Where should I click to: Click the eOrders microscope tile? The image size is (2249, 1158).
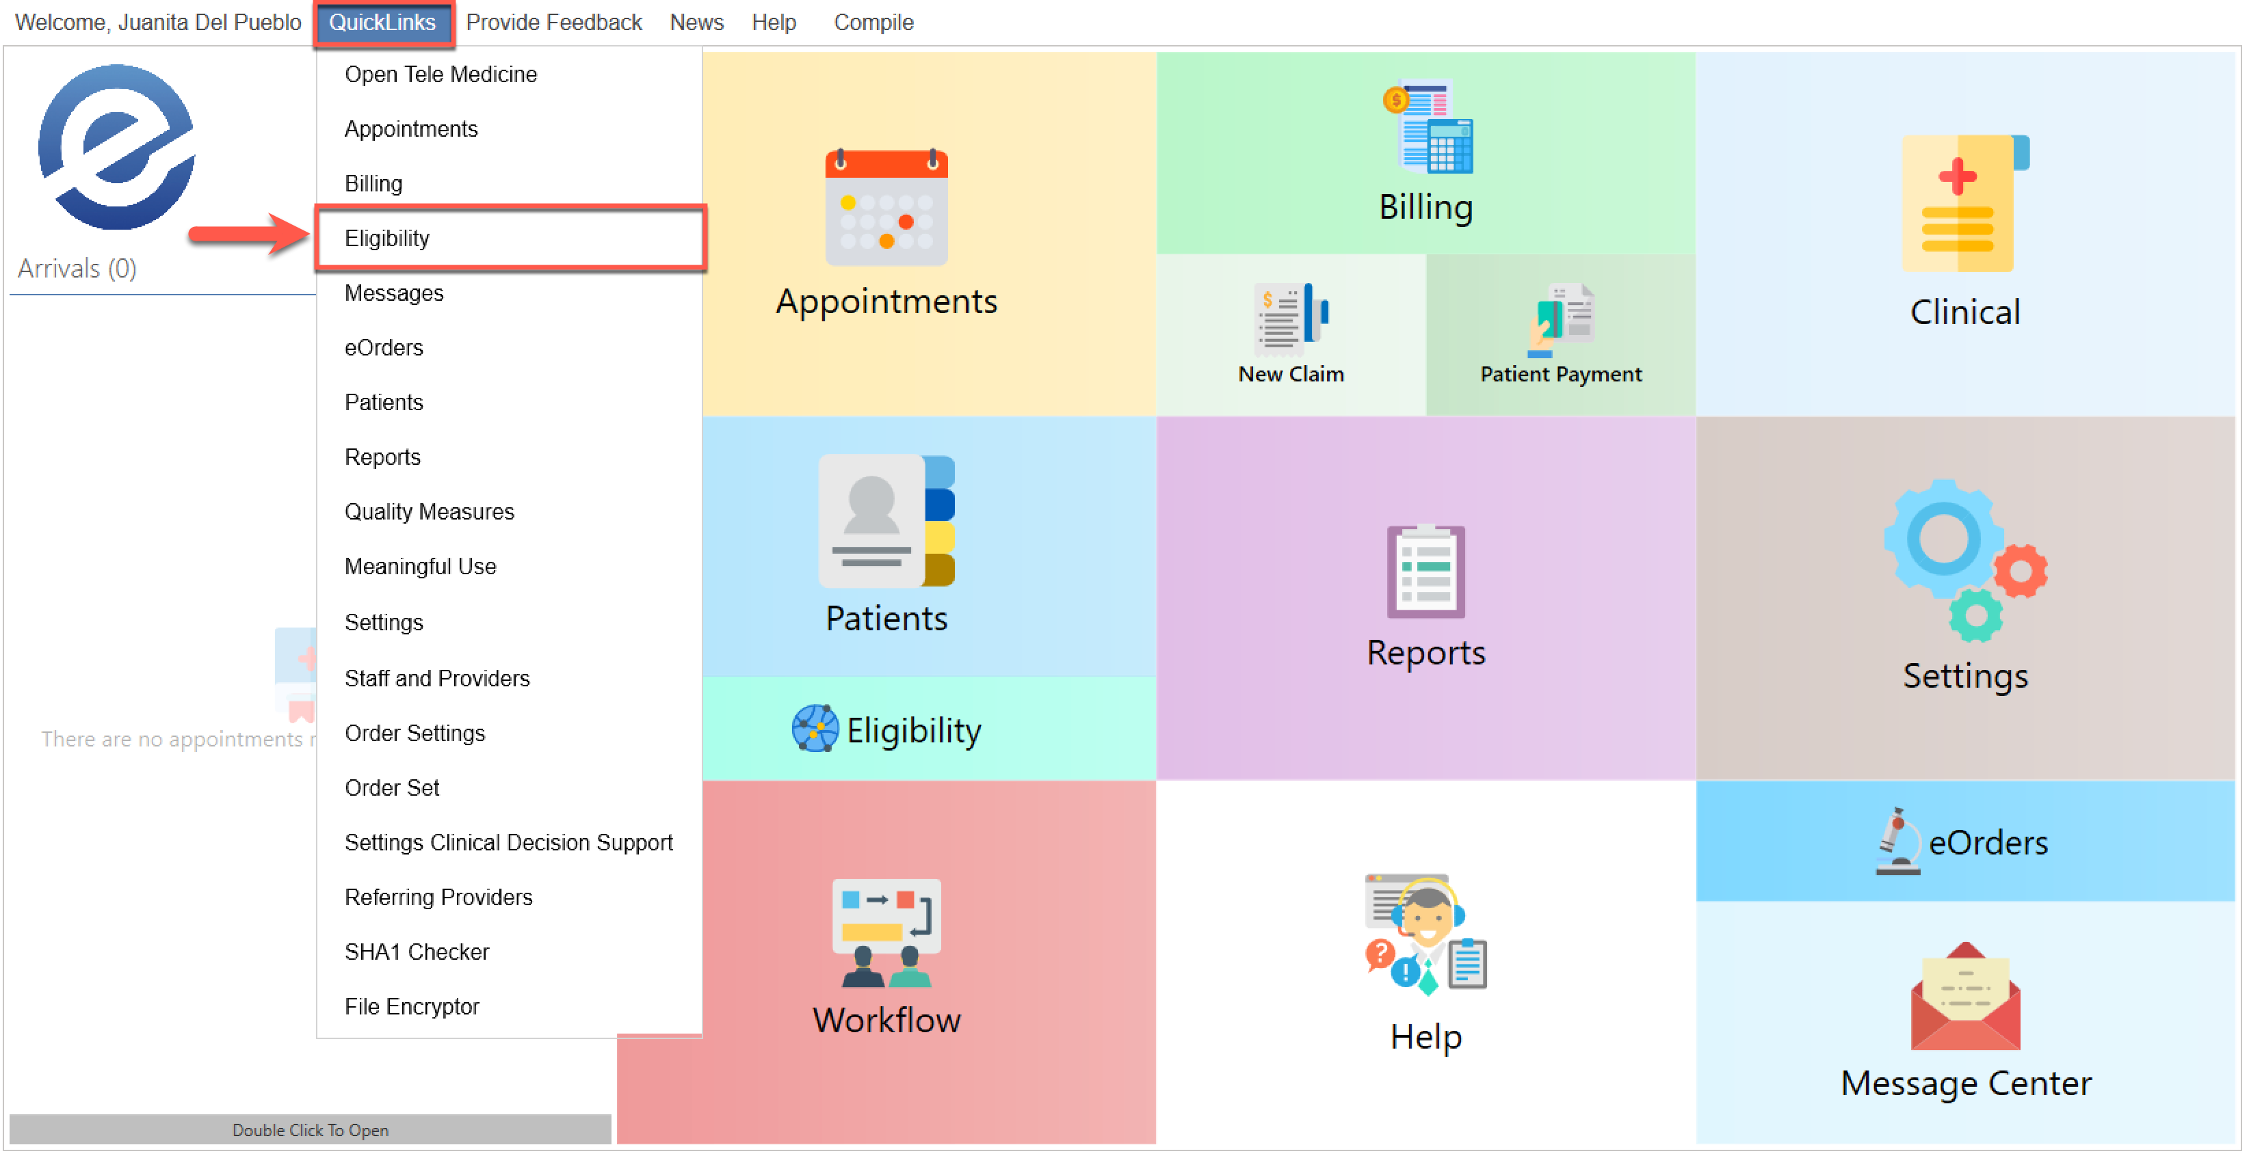tap(1964, 842)
